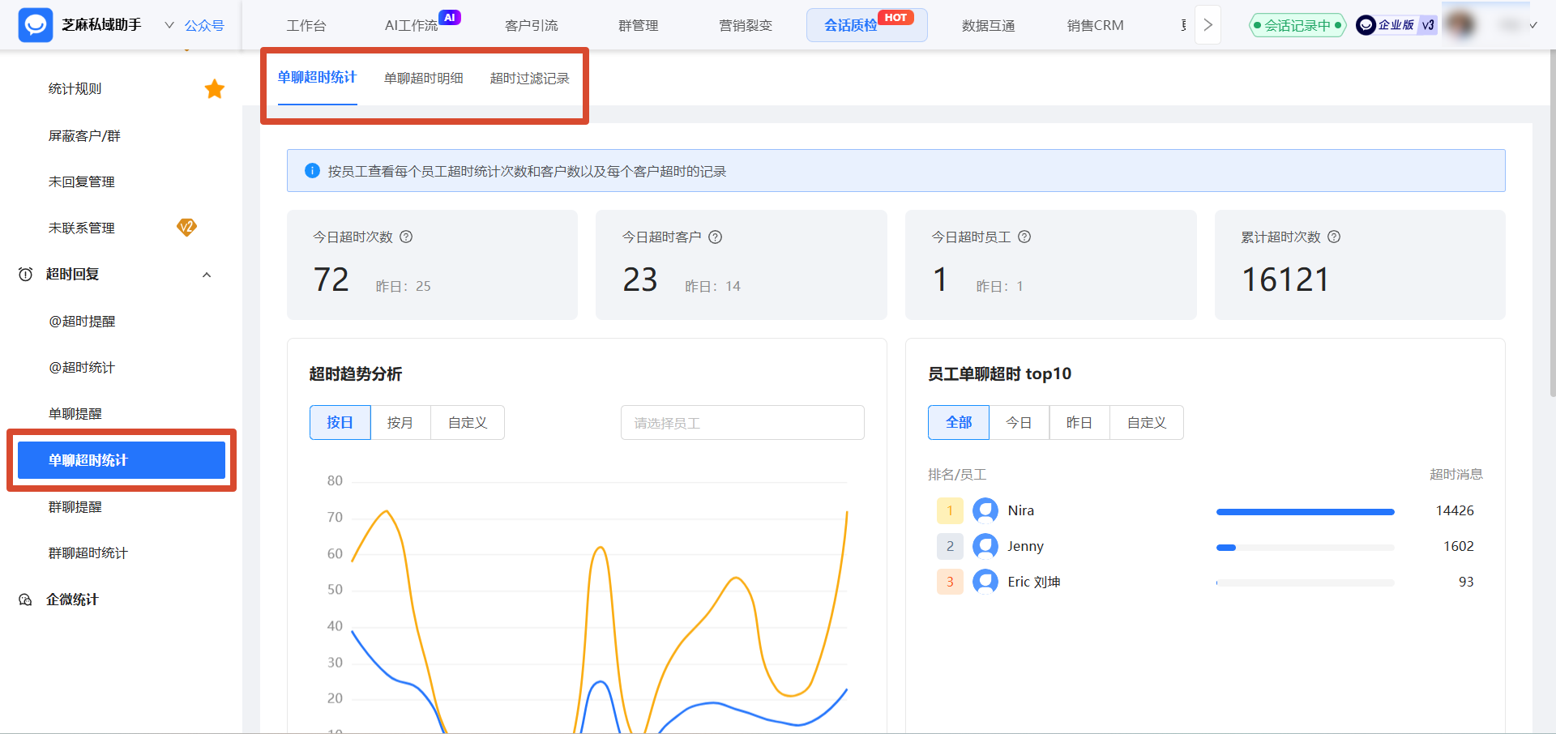Image resolution: width=1556 pixels, height=734 pixels.
Task: Click rank 3 badge for Eric
Action: tap(950, 582)
